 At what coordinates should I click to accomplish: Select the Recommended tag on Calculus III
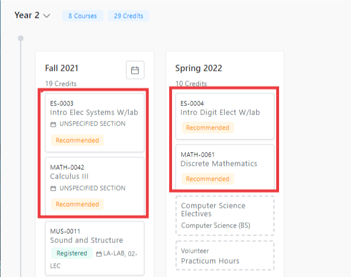[77, 204]
